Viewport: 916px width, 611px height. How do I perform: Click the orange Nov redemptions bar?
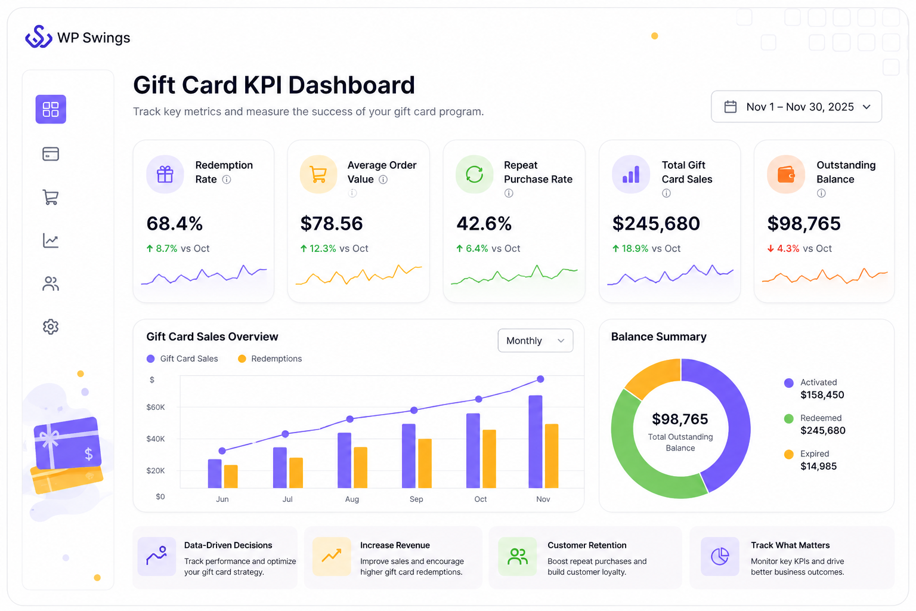click(x=552, y=456)
